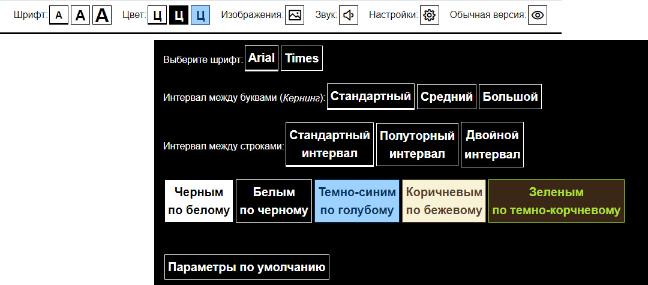The height and width of the screenshot is (285, 648).
Task: Select the smallest font size A icon
Action: tap(58, 16)
